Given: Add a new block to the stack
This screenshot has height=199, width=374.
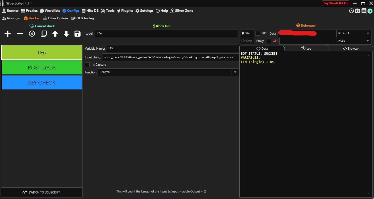Looking at the screenshot, I should [8, 34].
